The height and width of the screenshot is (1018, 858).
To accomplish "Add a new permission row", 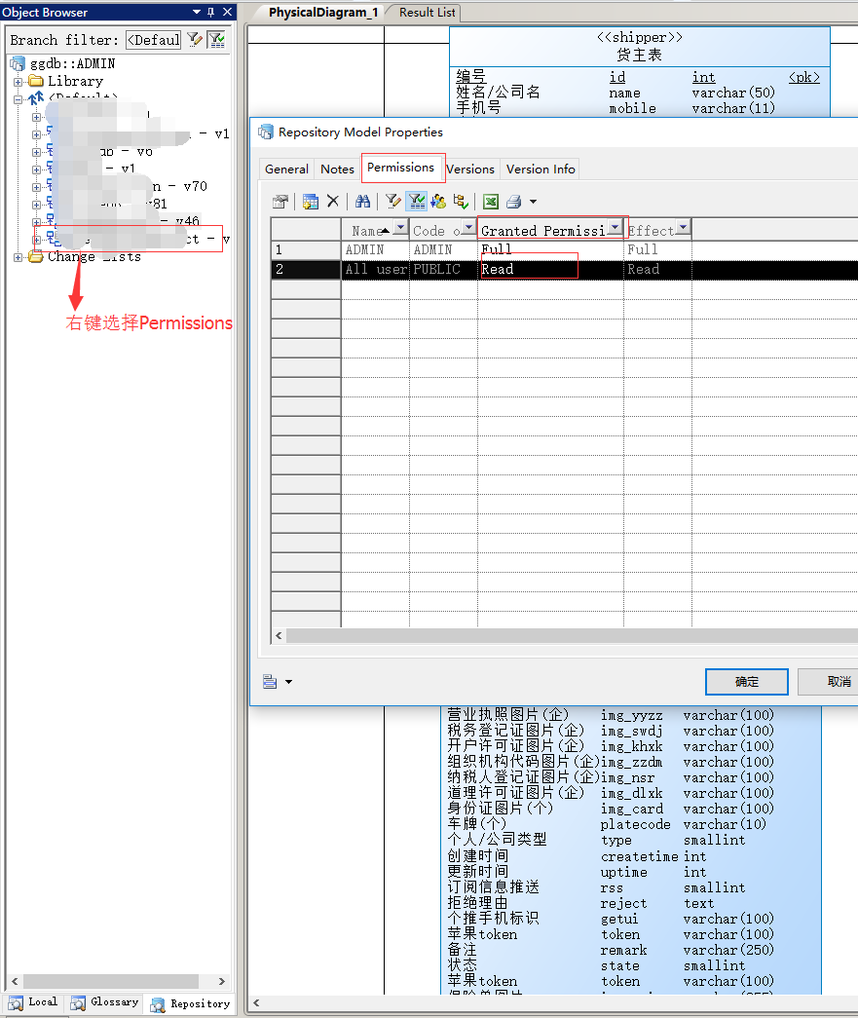I will (310, 202).
